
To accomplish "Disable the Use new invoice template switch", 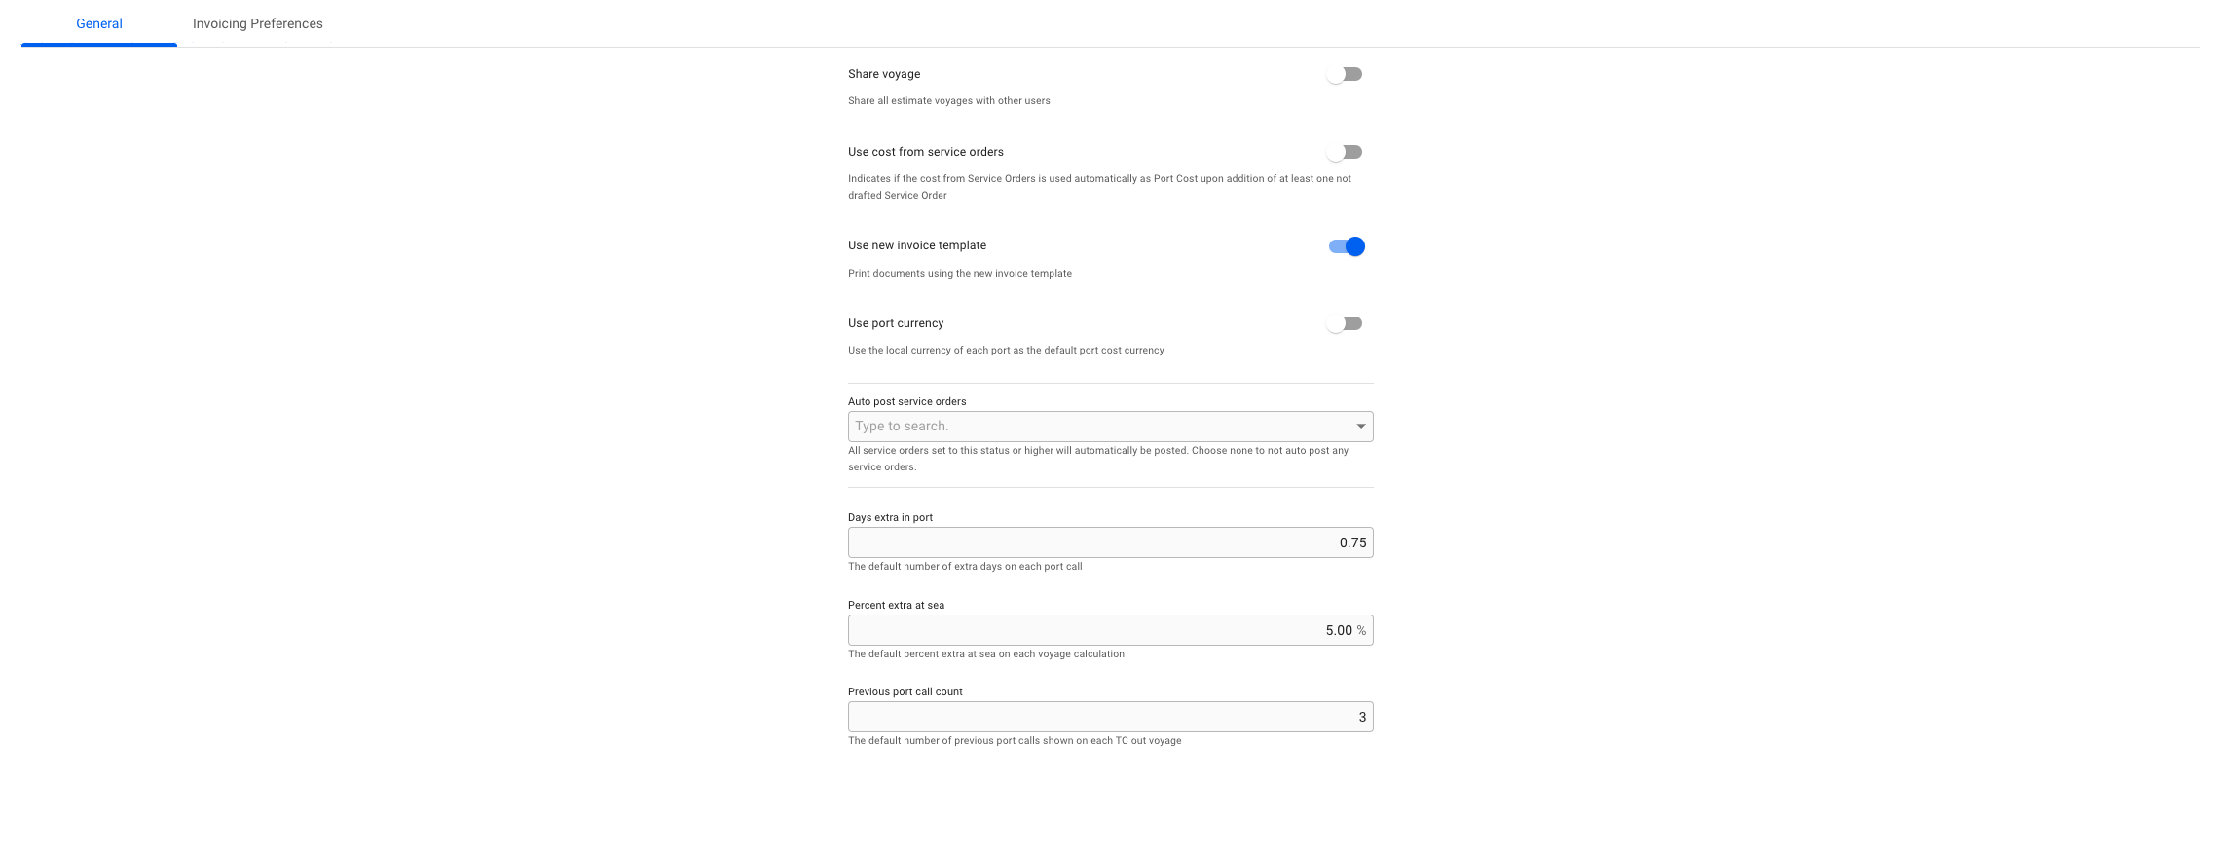I will tap(1347, 246).
